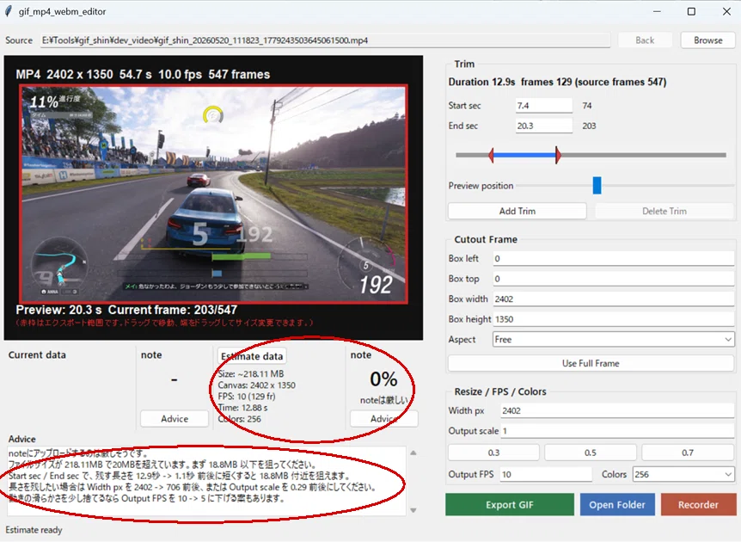This screenshot has width=741, height=542.
Task: Click the 'MP4 2402 x 1350' video info text
Action: pos(143,74)
